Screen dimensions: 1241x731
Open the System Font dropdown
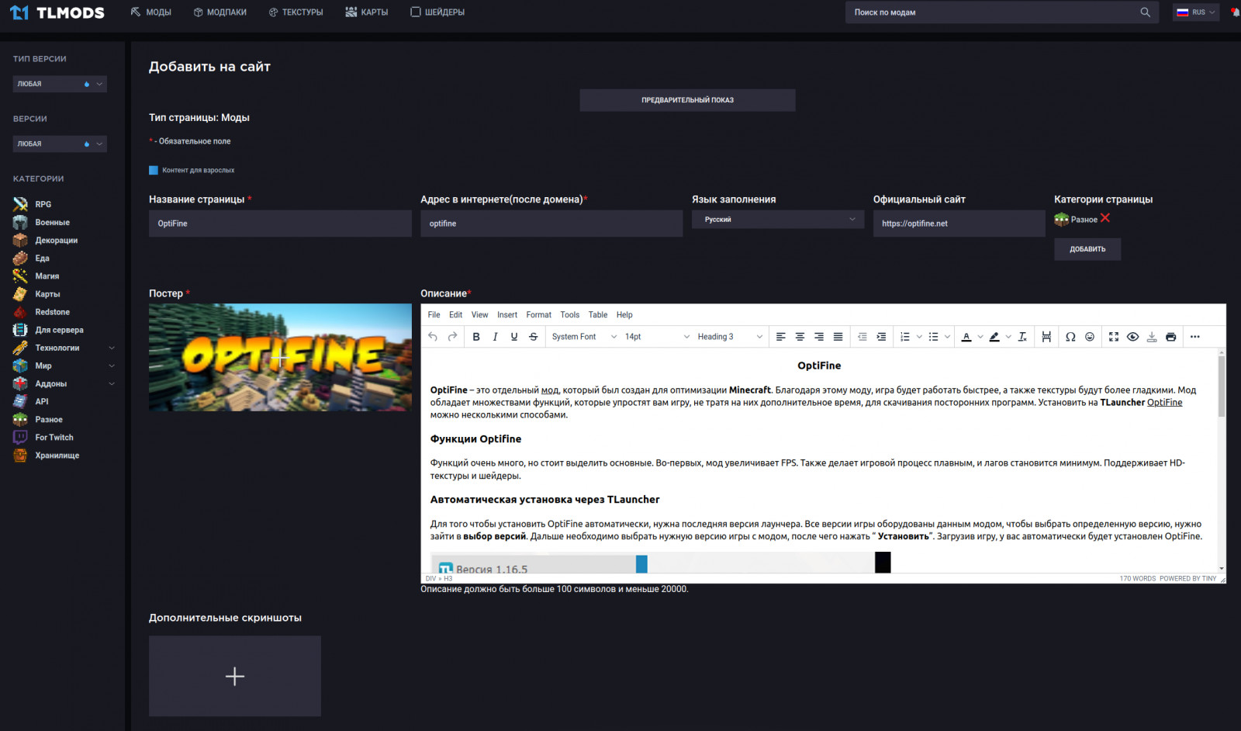coord(584,337)
